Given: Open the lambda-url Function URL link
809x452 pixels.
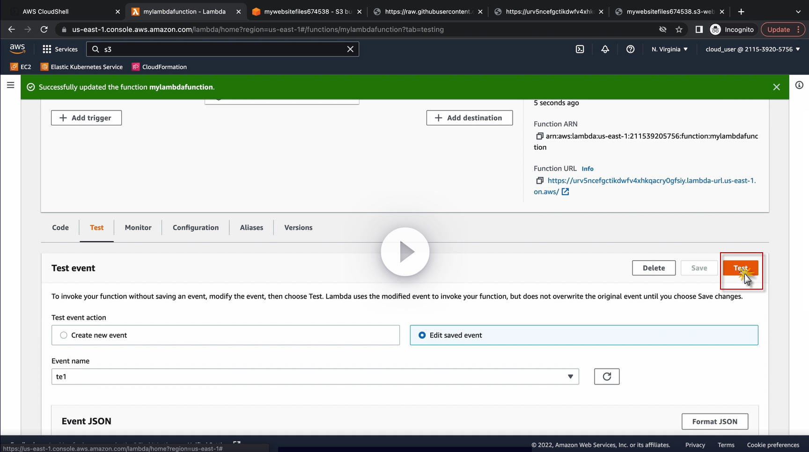Looking at the screenshot, I should (x=645, y=186).
